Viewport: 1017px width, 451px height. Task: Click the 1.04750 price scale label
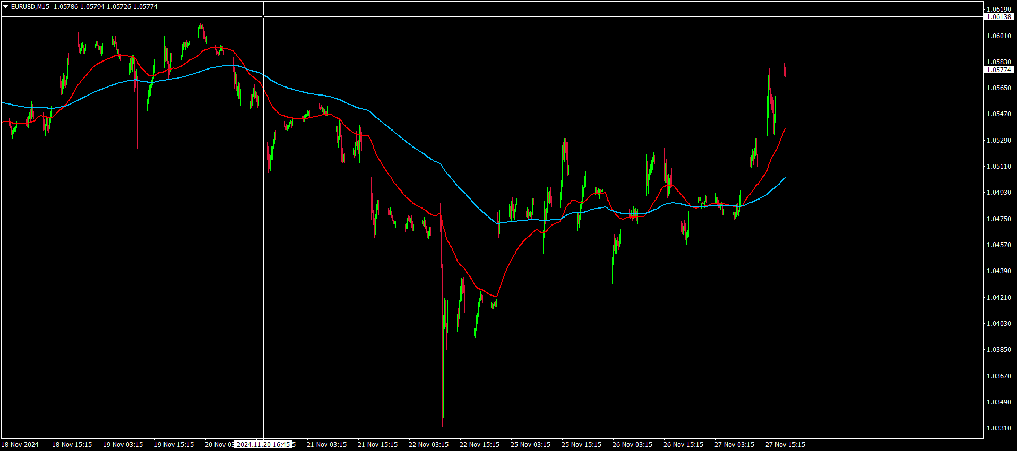click(x=999, y=219)
